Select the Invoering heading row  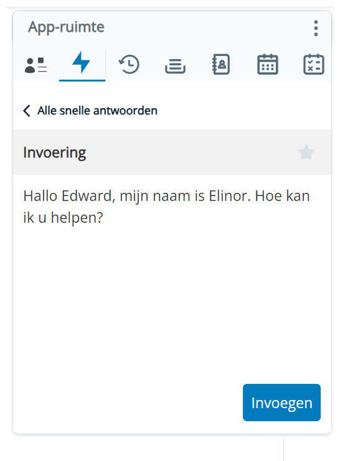[x=172, y=152]
